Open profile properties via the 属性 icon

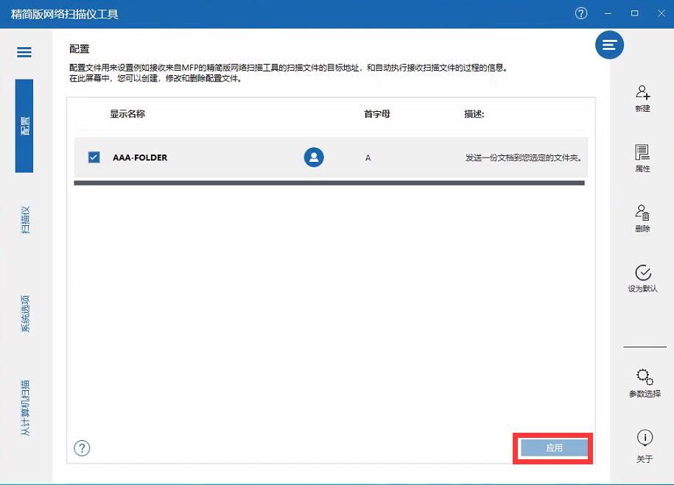644,157
